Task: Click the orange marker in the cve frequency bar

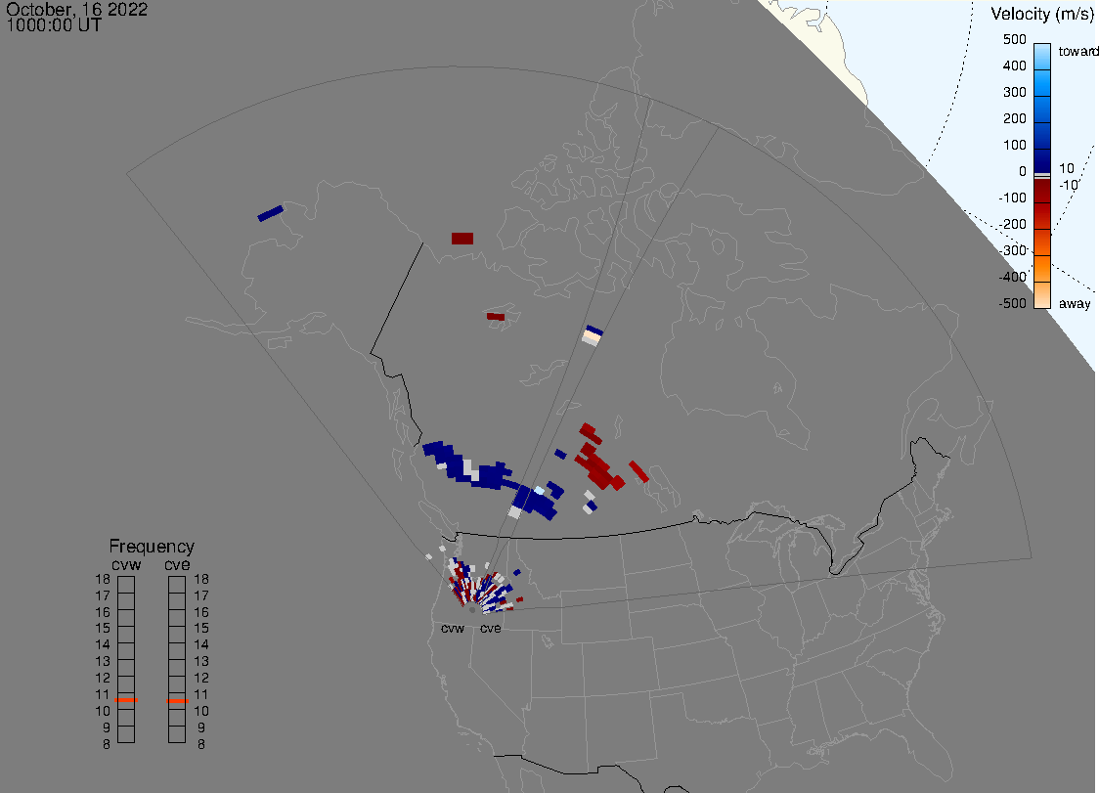Action: (x=177, y=701)
